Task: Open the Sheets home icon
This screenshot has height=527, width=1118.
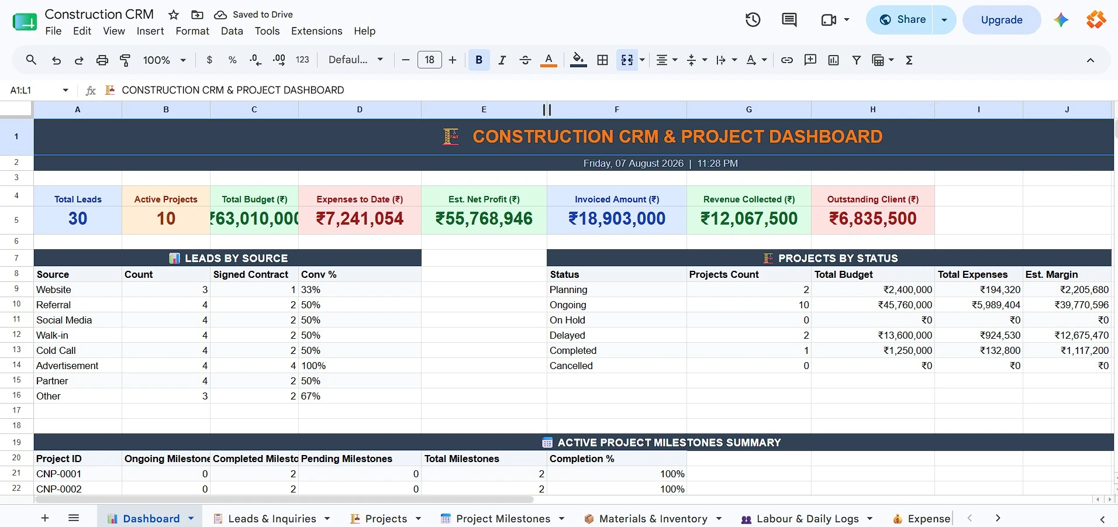Action: [25, 22]
